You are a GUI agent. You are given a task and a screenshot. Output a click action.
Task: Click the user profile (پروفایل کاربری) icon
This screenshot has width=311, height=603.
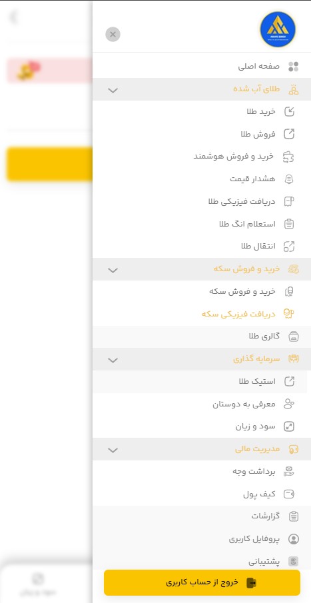(x=294, y=539)
